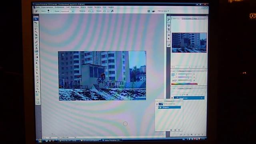Open the Изображение menu
Viewport: 256px width, 144px height.
pyautogui.click(x=60, y=7)
